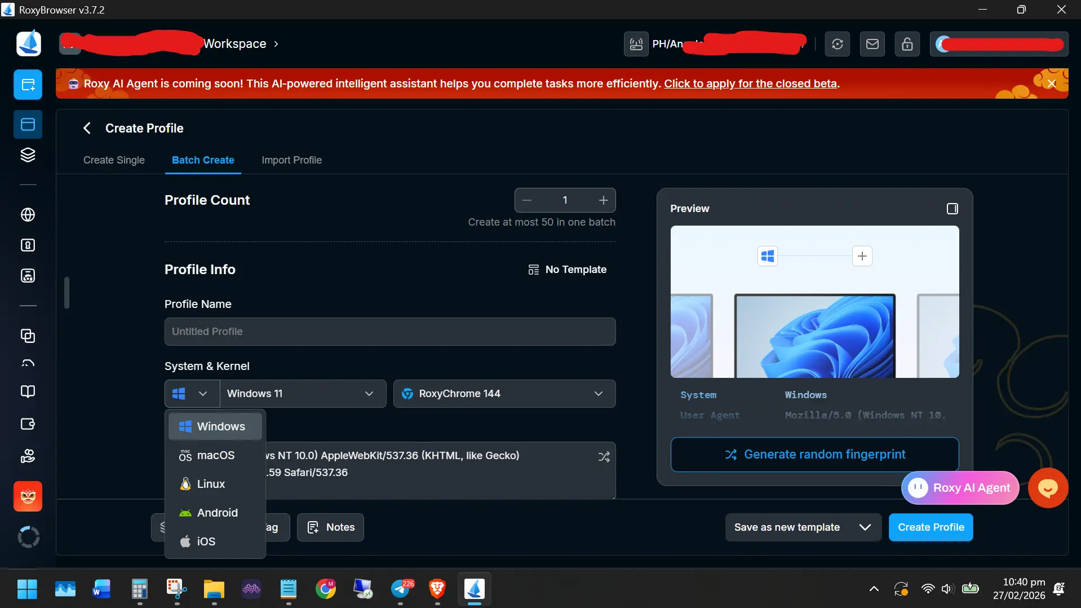Open the Windows 11 version dropdown
This screenshot has width=1081, height=608.
pyautogui.click(x=303, y=394)
